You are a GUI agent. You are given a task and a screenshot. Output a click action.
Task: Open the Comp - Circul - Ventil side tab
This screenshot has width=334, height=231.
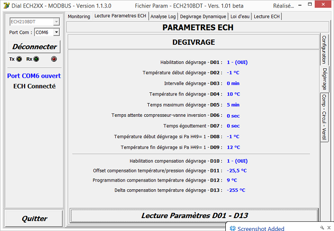point(324,117)
